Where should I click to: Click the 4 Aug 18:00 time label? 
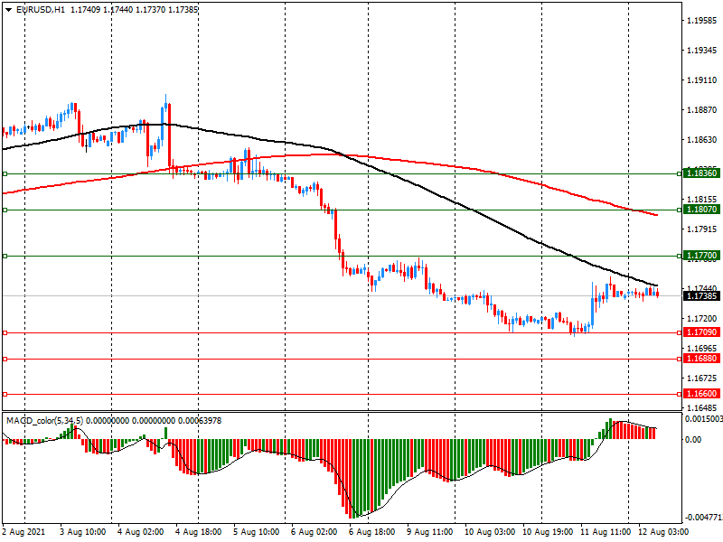(x=198, y=532)
